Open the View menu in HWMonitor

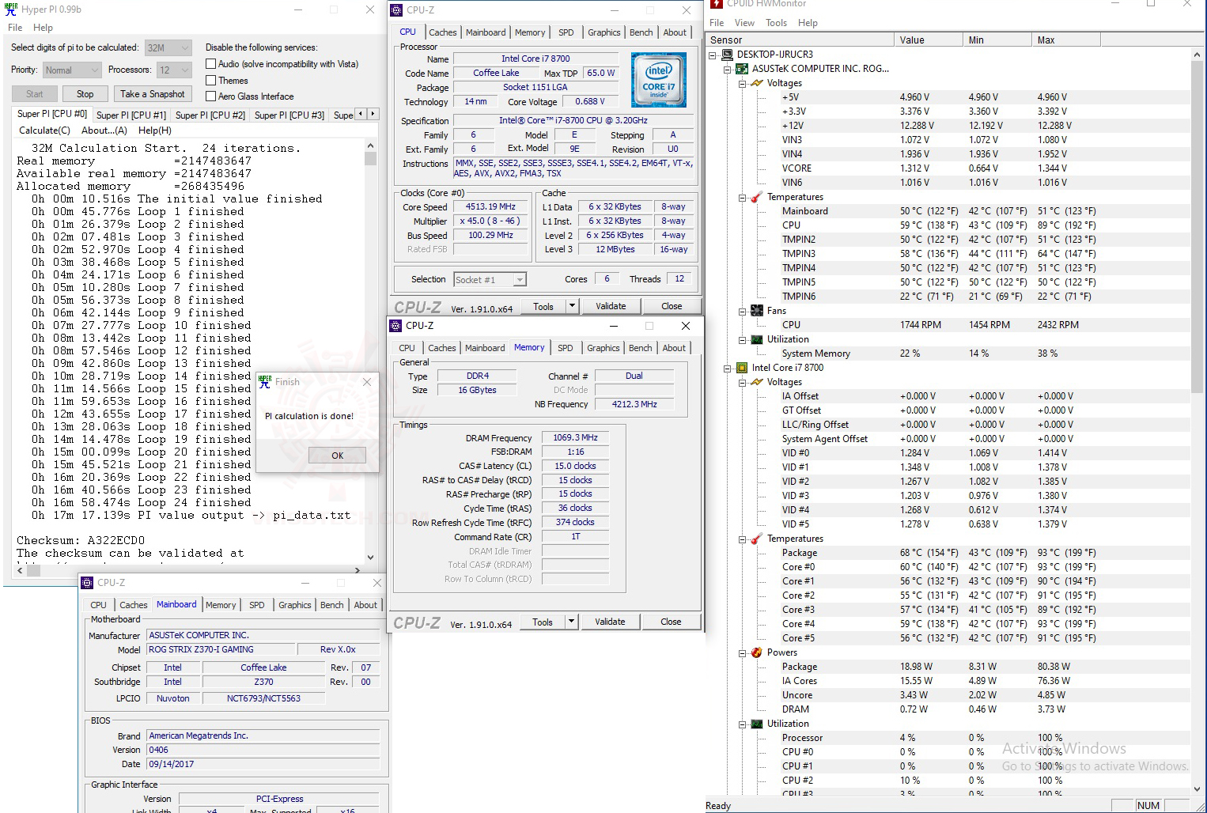tap(744, 23)
